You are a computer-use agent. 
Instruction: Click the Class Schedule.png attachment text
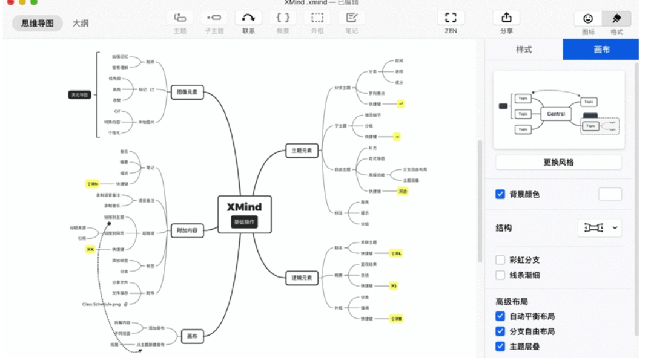pos(101,304)
